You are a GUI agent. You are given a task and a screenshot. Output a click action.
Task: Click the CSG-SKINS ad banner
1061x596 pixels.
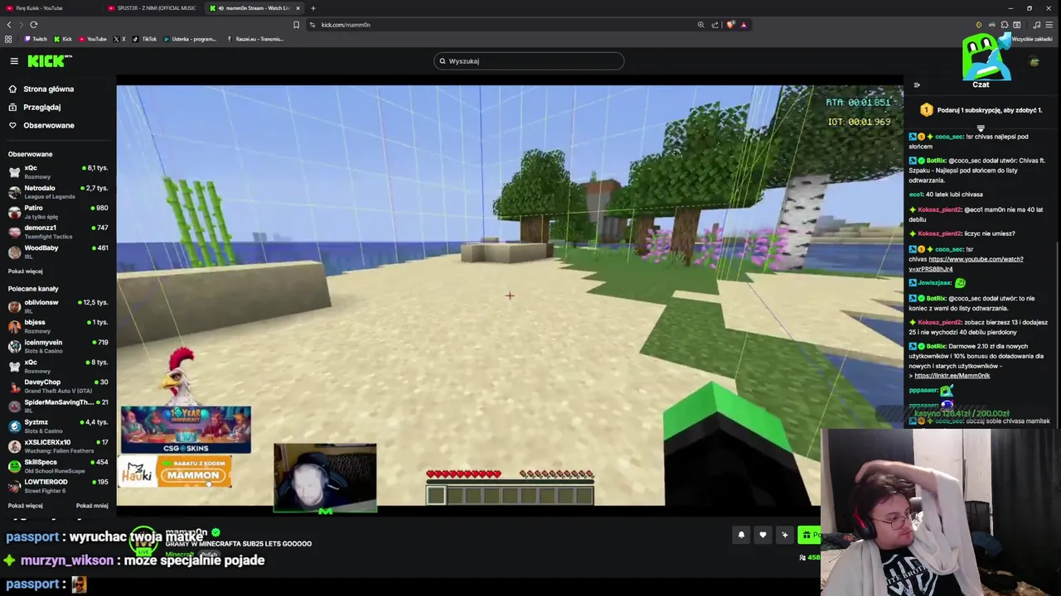pos(186,430)
